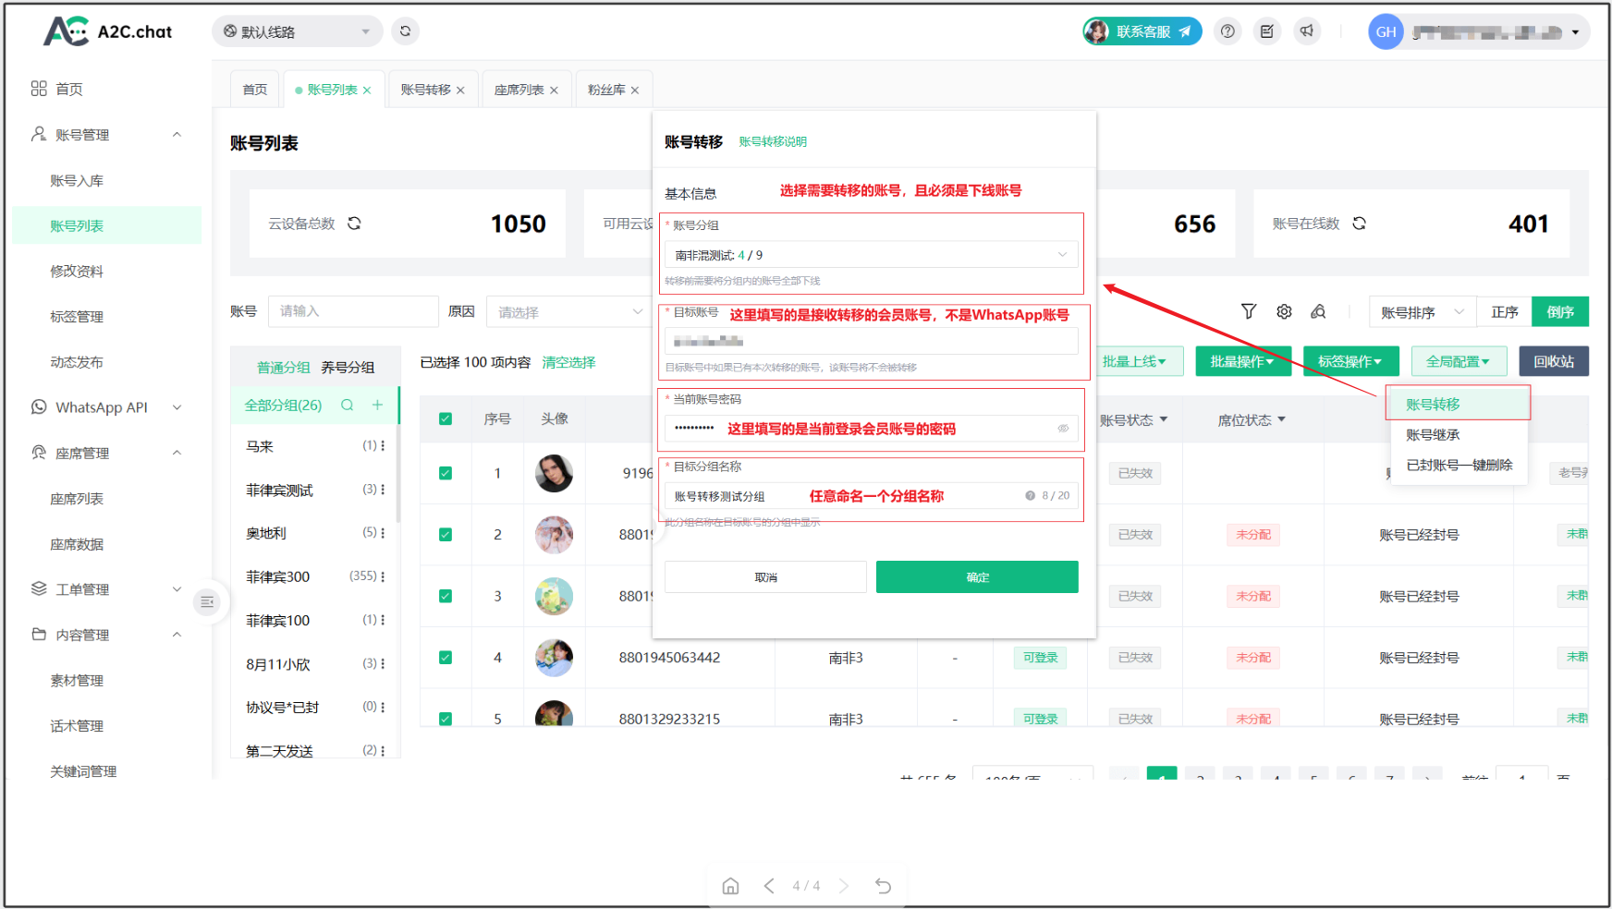The width and height of the screenshot is (1612, 909).
Task: Uncheck the checkbox for row 4
Action: coord(446,658)
